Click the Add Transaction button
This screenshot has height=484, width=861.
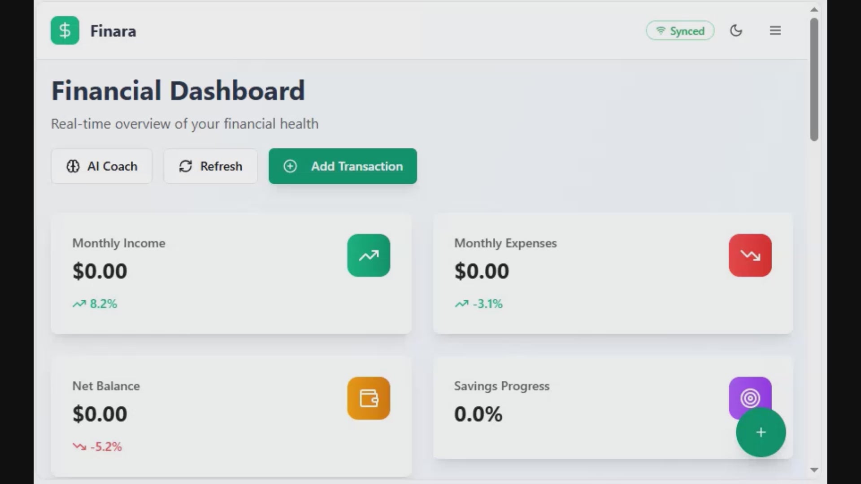click(343, 166)
